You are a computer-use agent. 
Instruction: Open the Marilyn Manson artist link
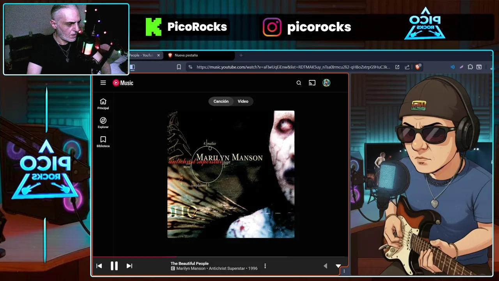pyautogui.click(x=191, y=269)
